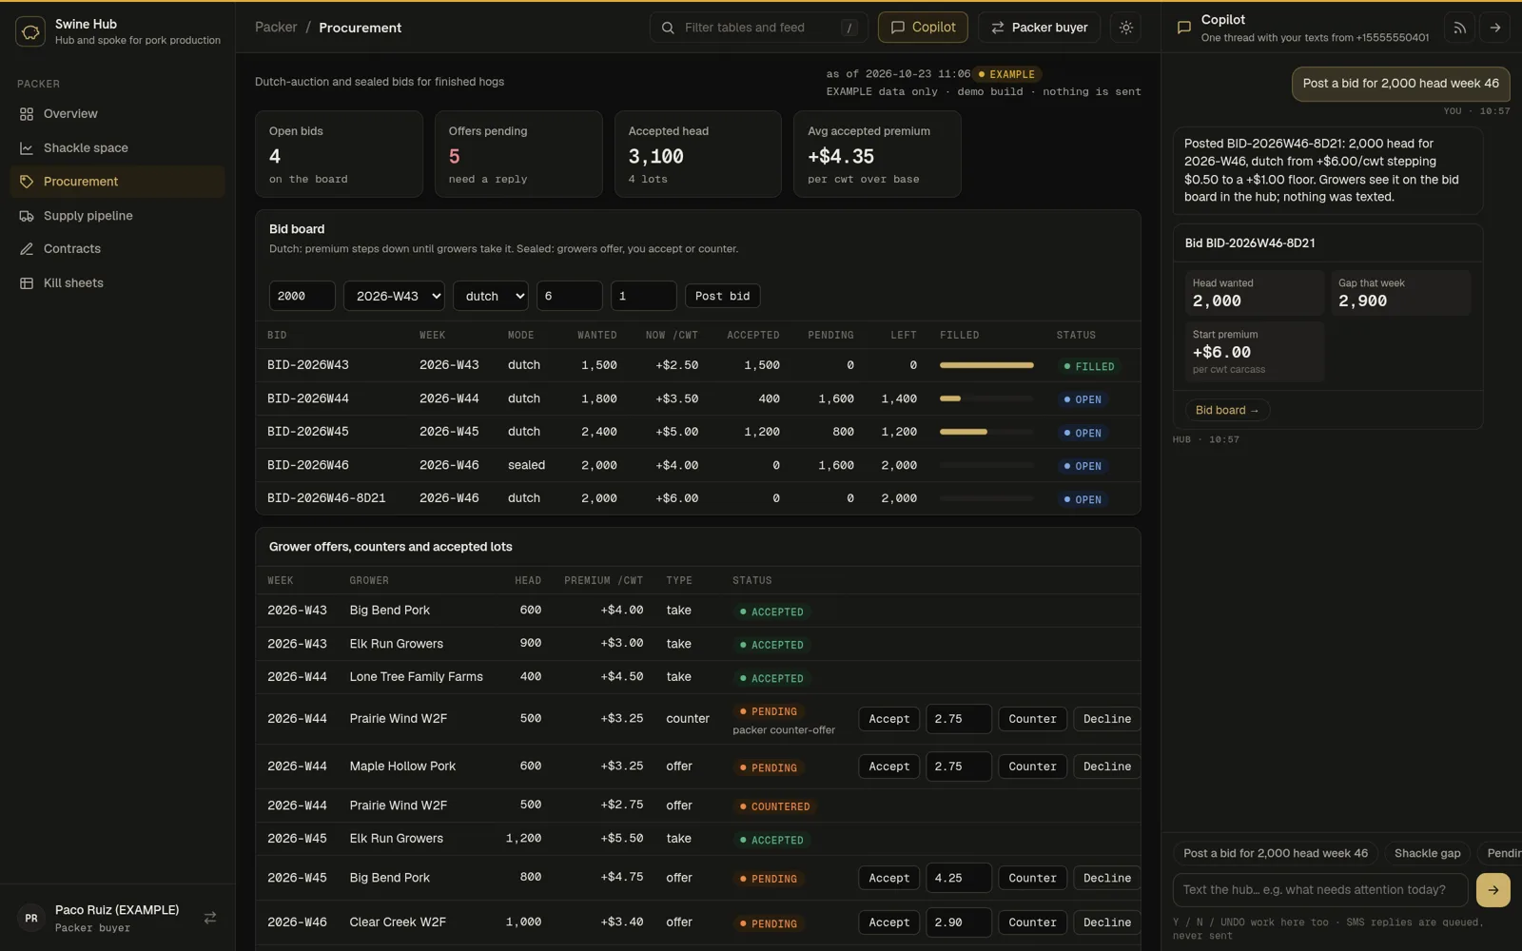Screen dimensions: 1522x951
Task: Click the PR avatar
Action: click(31, 919)
